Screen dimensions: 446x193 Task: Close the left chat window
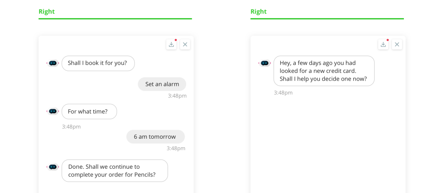tap(185, 44)
